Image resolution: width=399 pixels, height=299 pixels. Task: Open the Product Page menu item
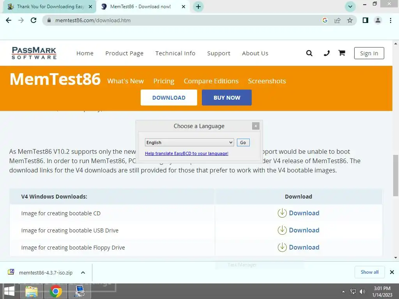(x=124, y=53)
